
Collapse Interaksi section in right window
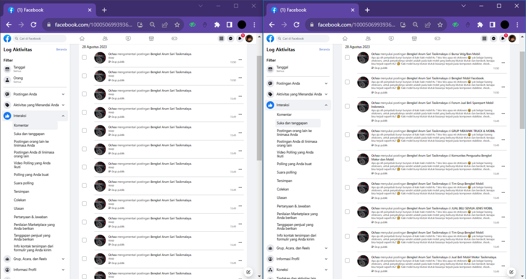[298, 105]
